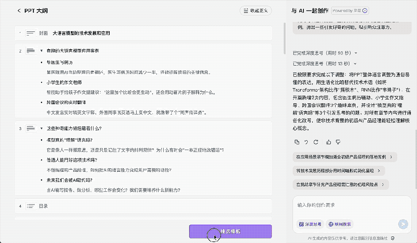Choose the suggestion about 初级产品经理的落地案例
The height and width of the screenshot is (243, 417).
click(345, 157)
